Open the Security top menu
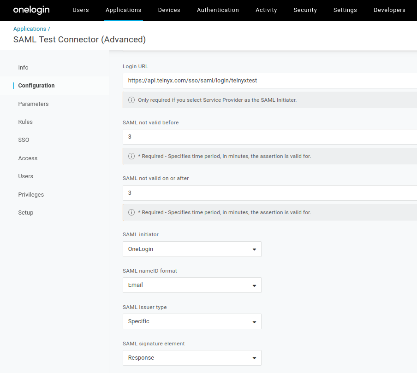The height and width of the screenshot is (373, 417). coord(305,10)
